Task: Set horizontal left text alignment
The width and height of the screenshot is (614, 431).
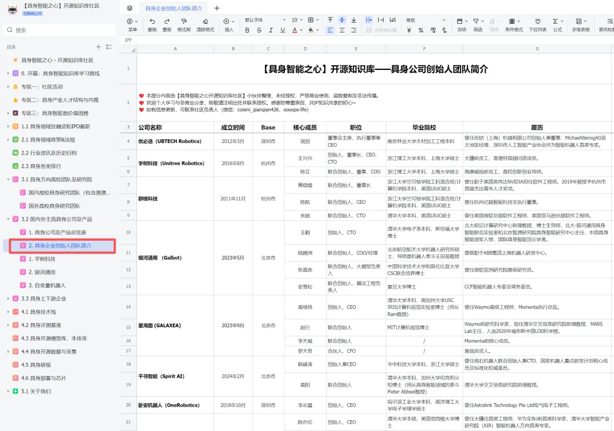Action: (x=330, y=30)
